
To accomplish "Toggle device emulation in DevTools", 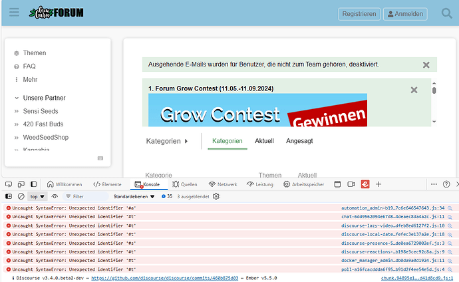I will click(21, 184).
